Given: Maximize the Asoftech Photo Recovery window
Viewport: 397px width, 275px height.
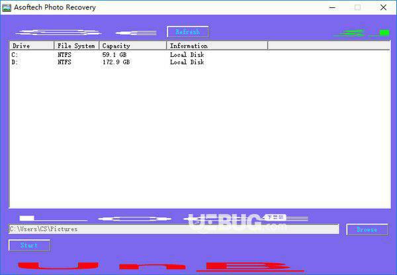Looking at the screenshot, I should click(357, 7).
